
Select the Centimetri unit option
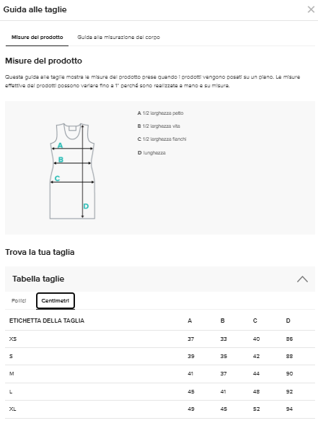tap(56, 300)
